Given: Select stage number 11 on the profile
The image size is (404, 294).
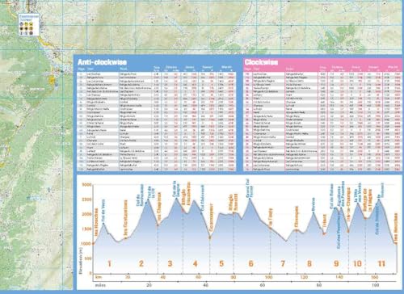Looking at the screenshot, I should [x=381, y=263].
